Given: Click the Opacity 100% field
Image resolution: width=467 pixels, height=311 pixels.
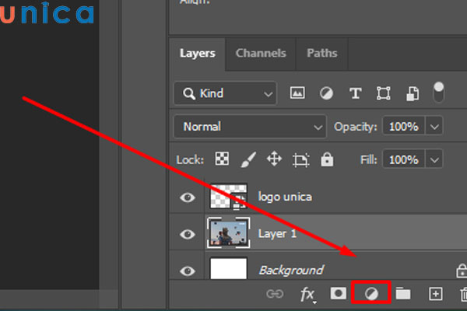Looking at the screenshot, I should click(404, 127).
